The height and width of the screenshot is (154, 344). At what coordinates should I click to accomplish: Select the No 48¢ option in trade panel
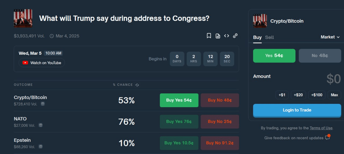coord(320,56)
